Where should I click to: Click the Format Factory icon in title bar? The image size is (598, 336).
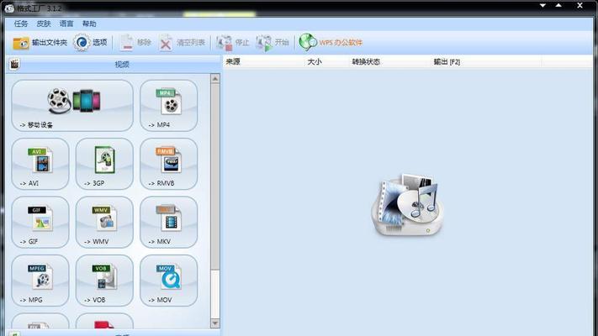[x=9, y=8]
